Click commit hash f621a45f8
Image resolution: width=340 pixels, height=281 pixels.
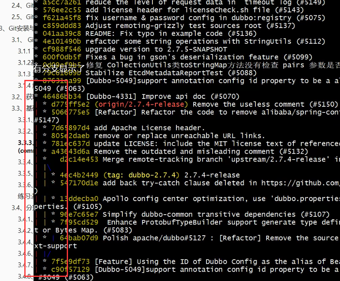(x=62, y=18)
